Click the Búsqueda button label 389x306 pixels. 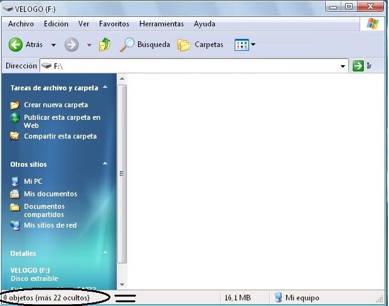pos(154,45)
